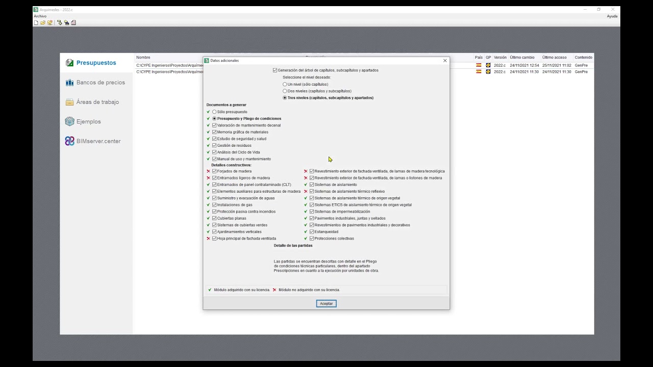Close the Datos adicionales dialog
Screen dimensions: 653x367
click(x=445, y=61)
